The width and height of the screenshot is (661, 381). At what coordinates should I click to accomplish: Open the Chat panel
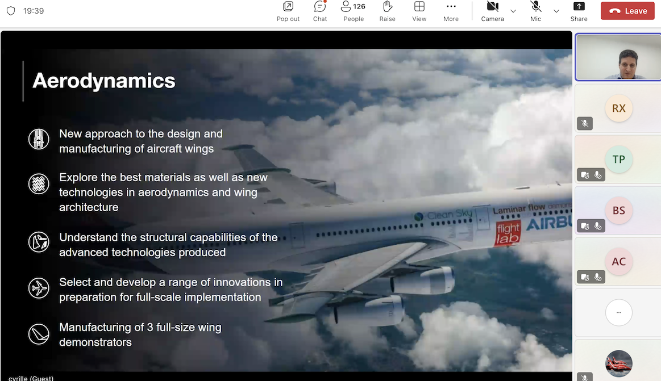[x=319, y=11]
